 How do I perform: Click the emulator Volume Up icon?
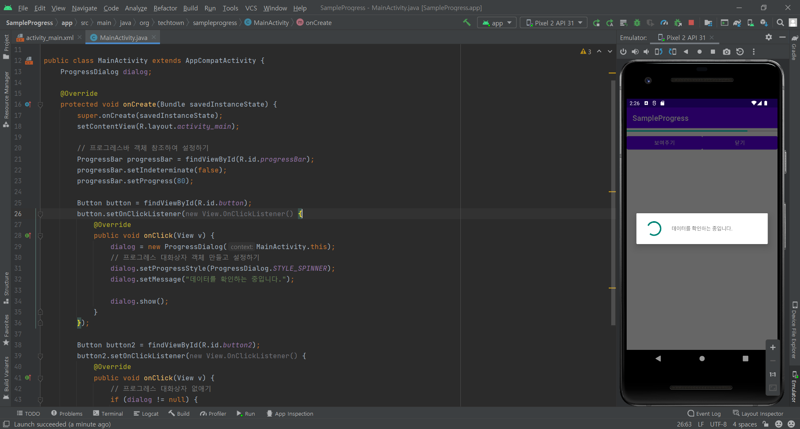click(x=635, y=52)
